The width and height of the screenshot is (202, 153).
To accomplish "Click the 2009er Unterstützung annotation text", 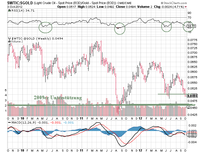I will point(57,98).
